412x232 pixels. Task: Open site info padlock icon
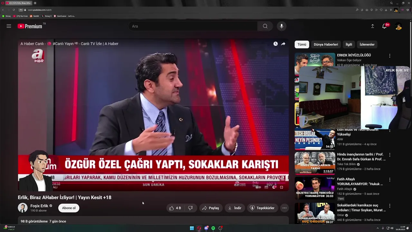click(x=25, y=10)
